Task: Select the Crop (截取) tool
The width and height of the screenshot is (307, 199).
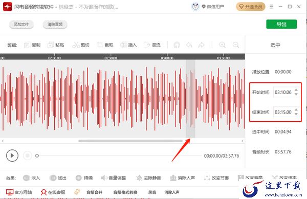Action: click(105, 45)
